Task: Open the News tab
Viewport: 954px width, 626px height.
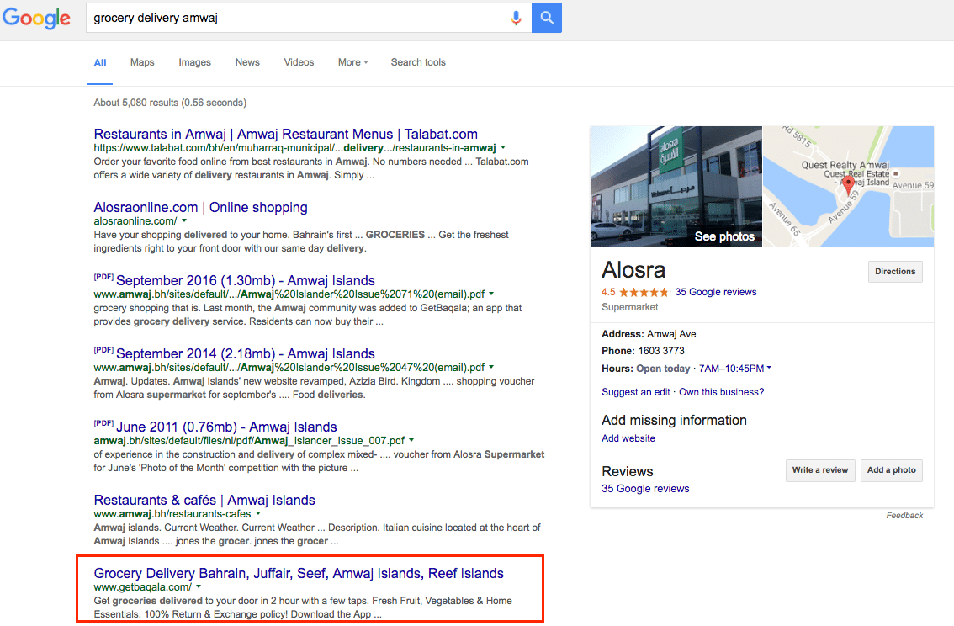Action: pos(247,62)
